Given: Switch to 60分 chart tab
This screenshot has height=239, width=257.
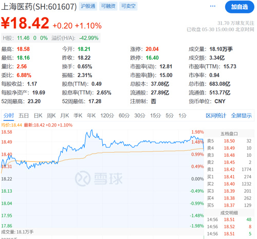Looking at the screenshot, I should pyautogui.click(x=124, y=116).
